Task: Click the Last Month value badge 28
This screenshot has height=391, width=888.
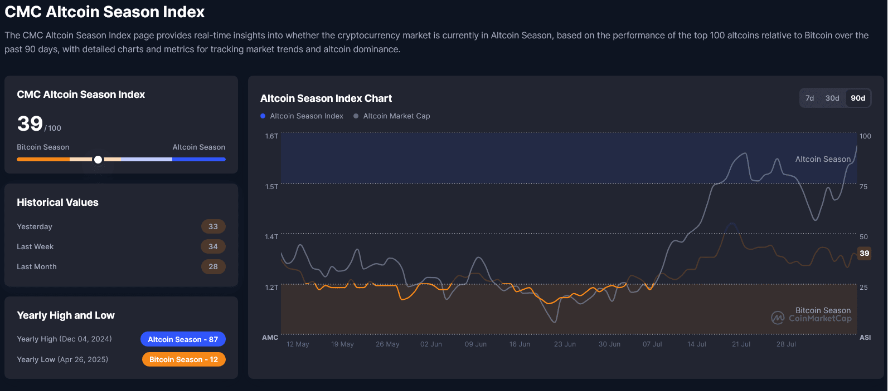Action: pyautogui.click(x=213, y=266)
